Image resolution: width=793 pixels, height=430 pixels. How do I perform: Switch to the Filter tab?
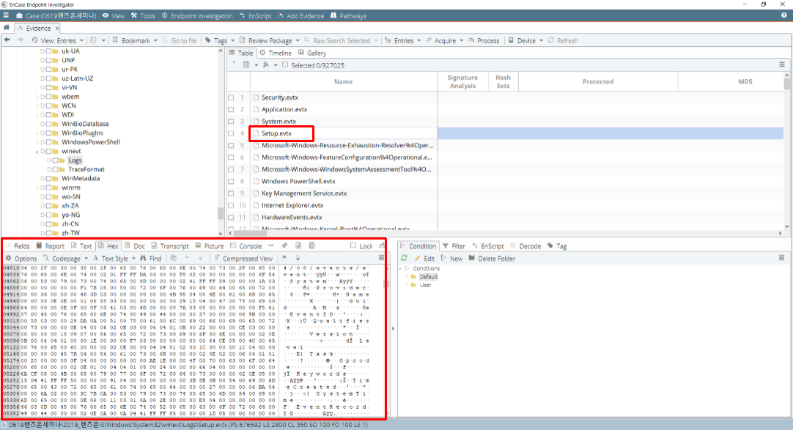[x=454, y=246]
